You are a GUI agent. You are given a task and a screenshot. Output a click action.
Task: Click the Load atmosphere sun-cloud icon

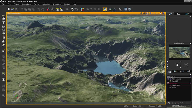point(58,9)
